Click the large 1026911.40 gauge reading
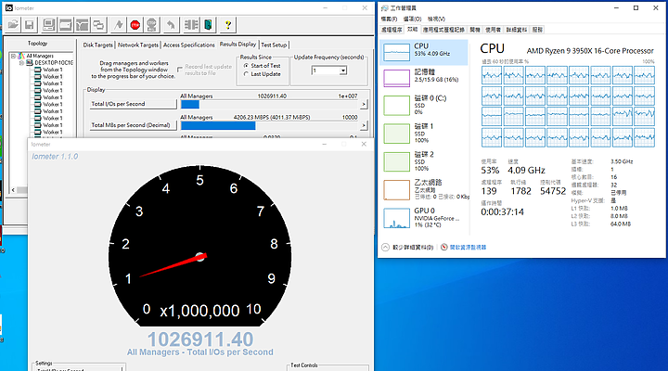The image size is (668, 371). [x=200, y=339]
